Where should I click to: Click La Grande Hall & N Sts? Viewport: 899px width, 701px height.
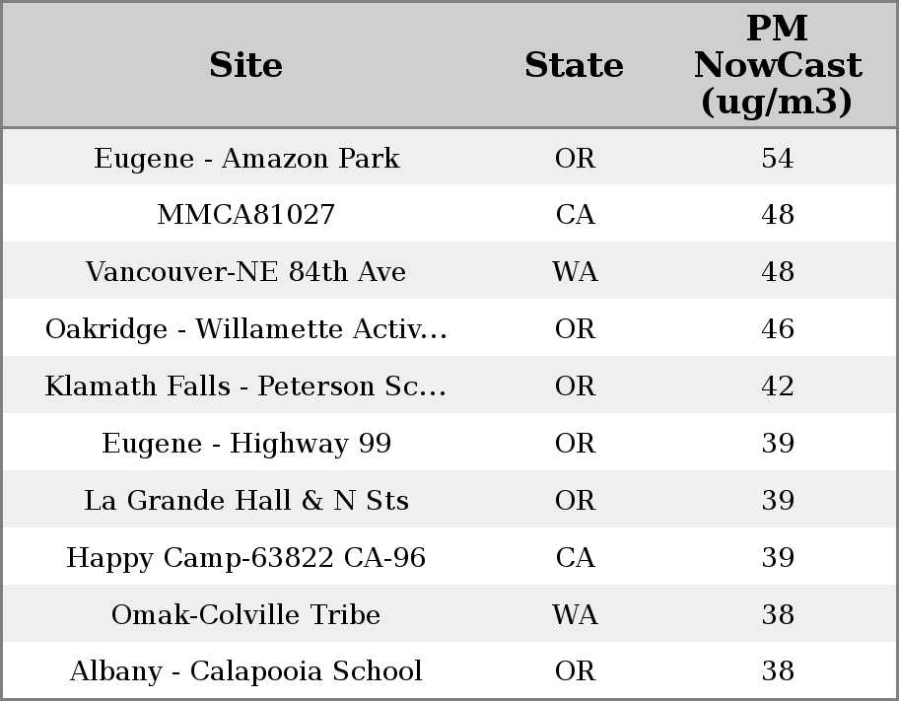tap(246, 501)
